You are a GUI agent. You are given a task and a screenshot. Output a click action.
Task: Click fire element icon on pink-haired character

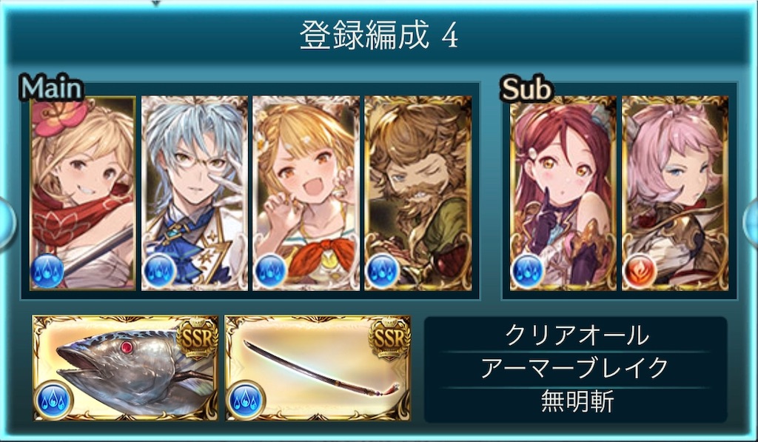[639, 271]
